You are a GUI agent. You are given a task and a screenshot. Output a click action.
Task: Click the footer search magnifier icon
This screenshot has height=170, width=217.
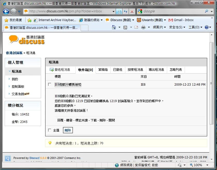coord(7,158)
